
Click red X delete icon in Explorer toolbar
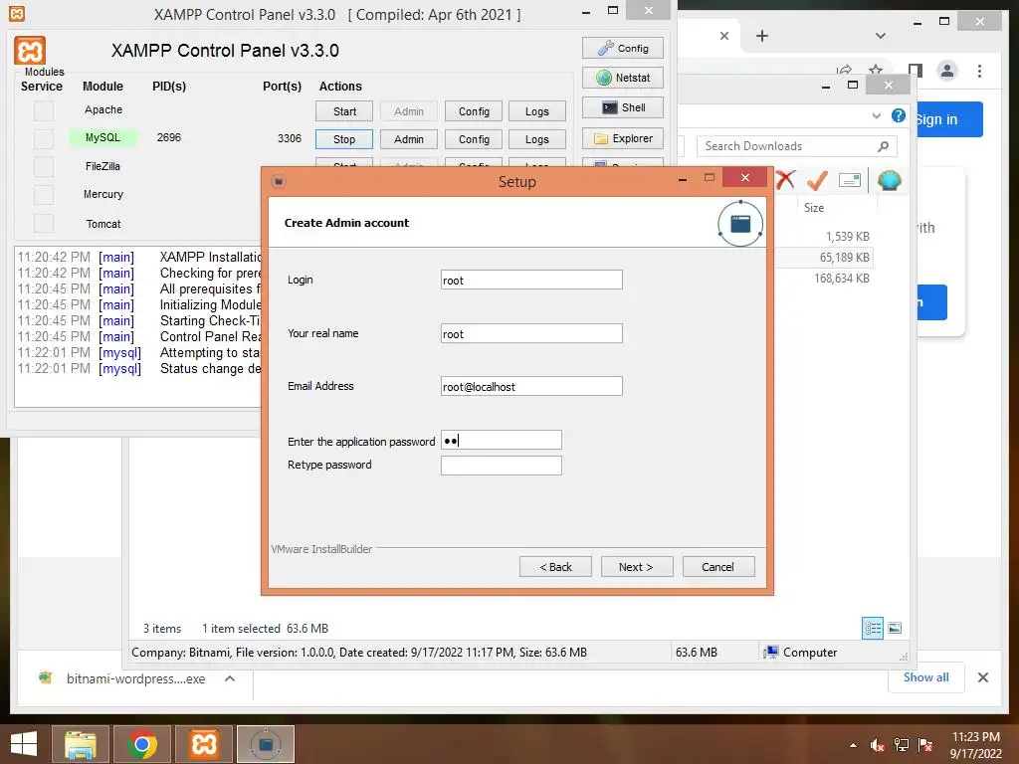click(x=785, y=179)
